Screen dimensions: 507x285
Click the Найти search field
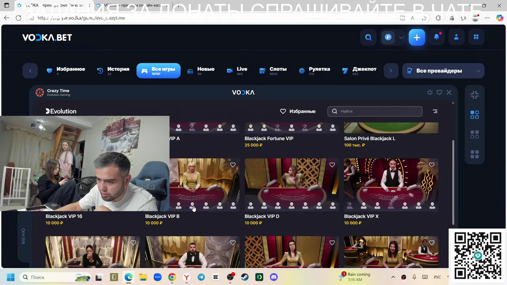[x=375, y=111]
